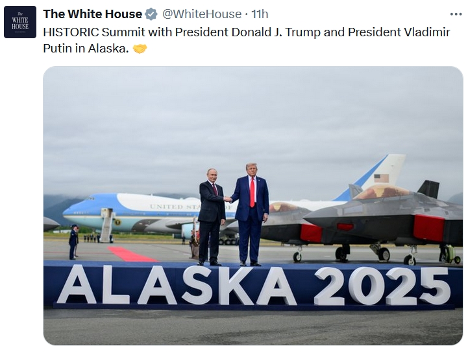The width and height of the screenshot is (468, 353).
Task: Click the red carpet in the photo
Action: tap(130, 254)
